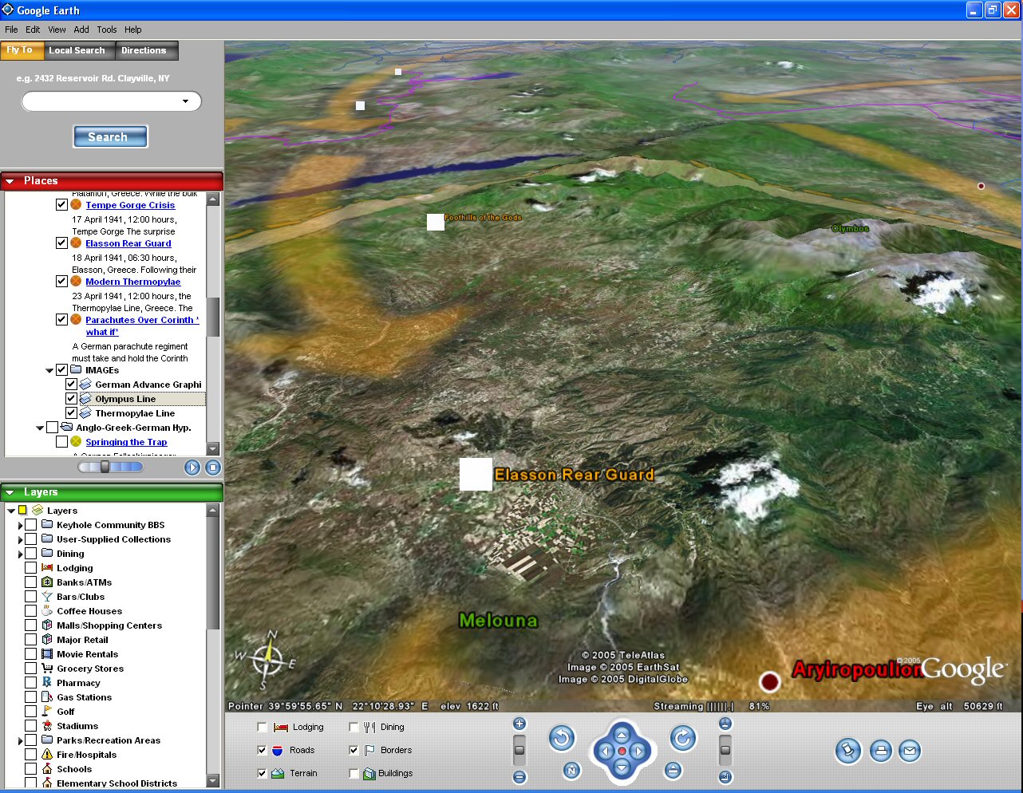Play the tour in the Places panel

click(x=192, y=468)
